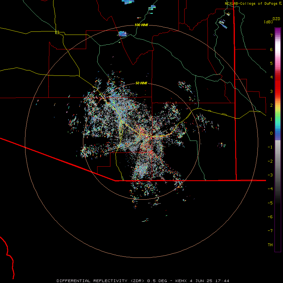The height and width of the screenshot is (283, 283).
Task: Click the TH label on the color scale
Action: [270, 245]
